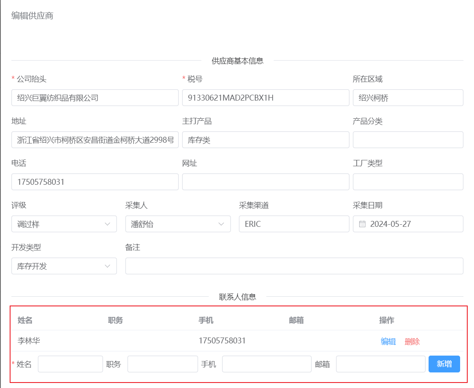Focus the empty 网址 input field
The image size is (474, 388).
(x=265, y=182)
